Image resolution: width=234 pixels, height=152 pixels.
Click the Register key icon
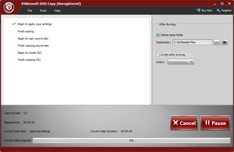pos(219,10)
